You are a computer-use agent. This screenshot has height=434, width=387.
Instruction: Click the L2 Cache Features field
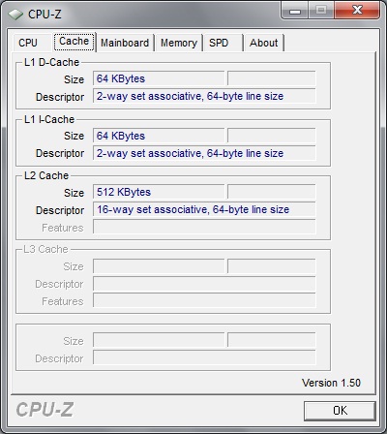[204, 227]
